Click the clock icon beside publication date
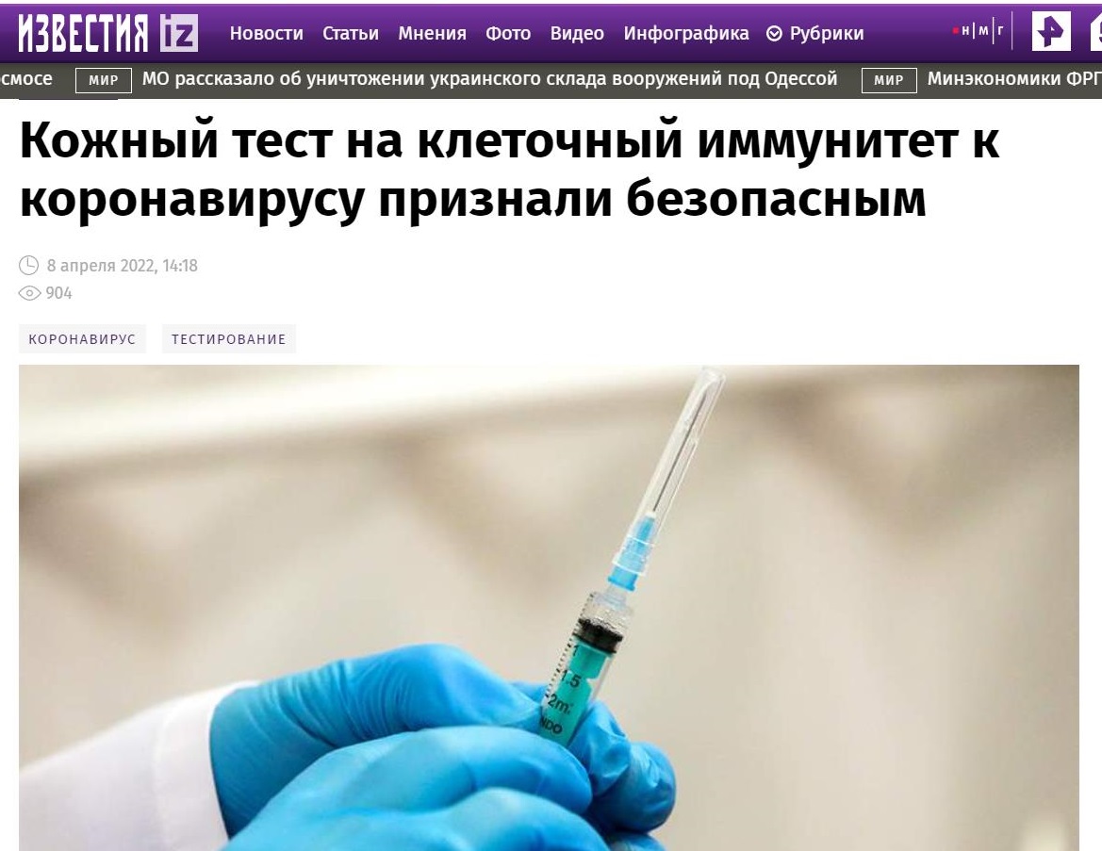 (29, 266)
